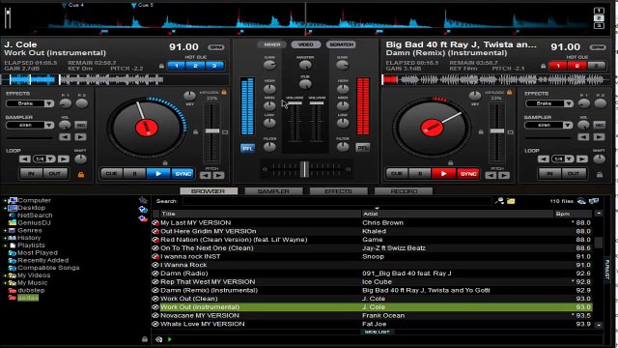Screen dimensions: 618x348
Task: Turn the master volume knob
Action: (305, 65)
